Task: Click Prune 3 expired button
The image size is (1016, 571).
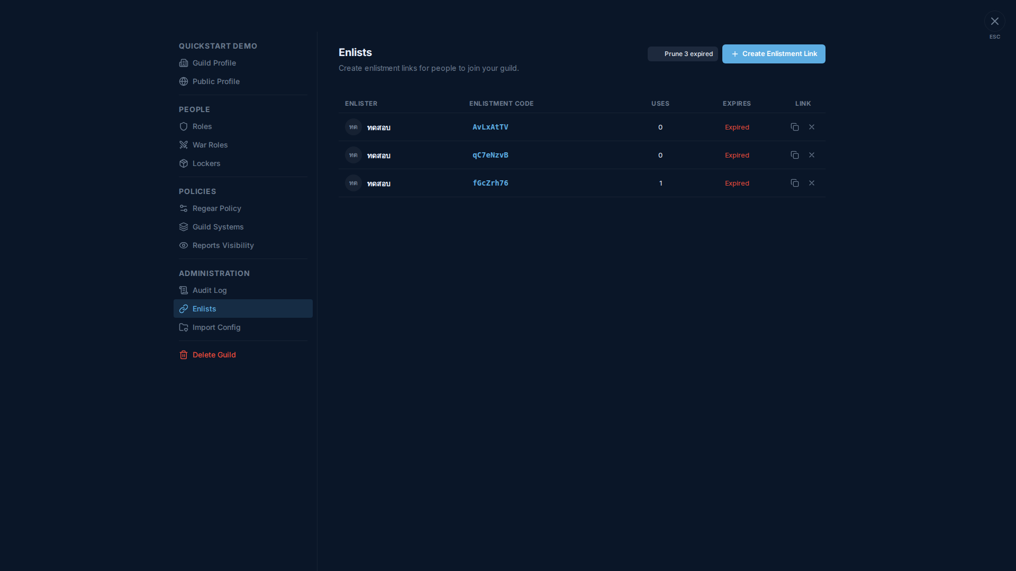Action: pyautogui.click(x=683, y=54)
